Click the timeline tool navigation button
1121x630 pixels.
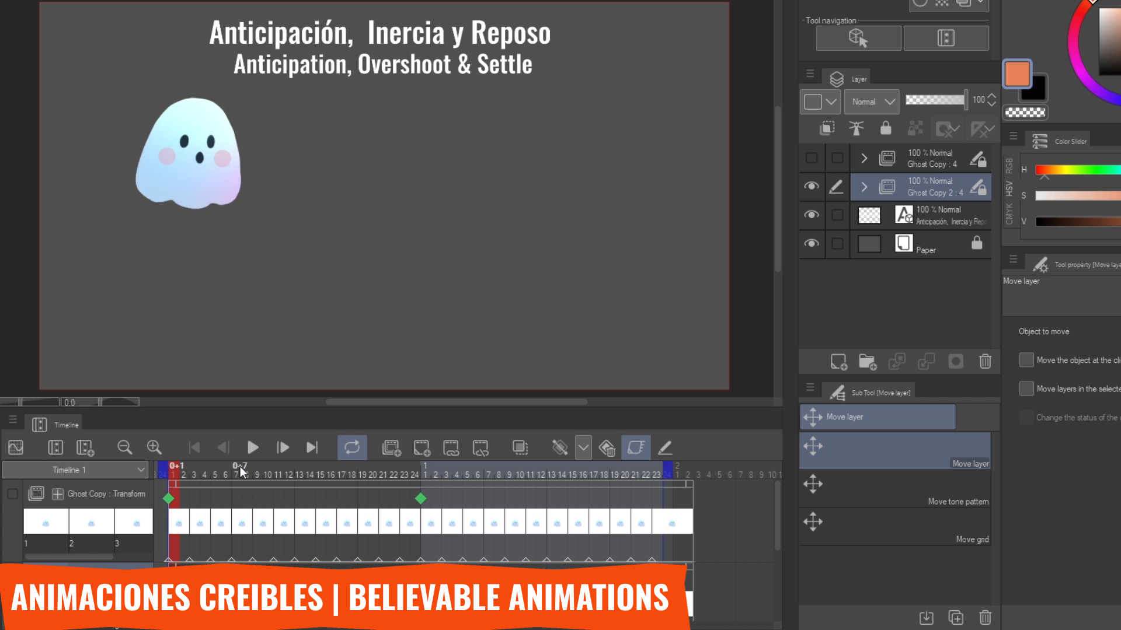(946, 38)
